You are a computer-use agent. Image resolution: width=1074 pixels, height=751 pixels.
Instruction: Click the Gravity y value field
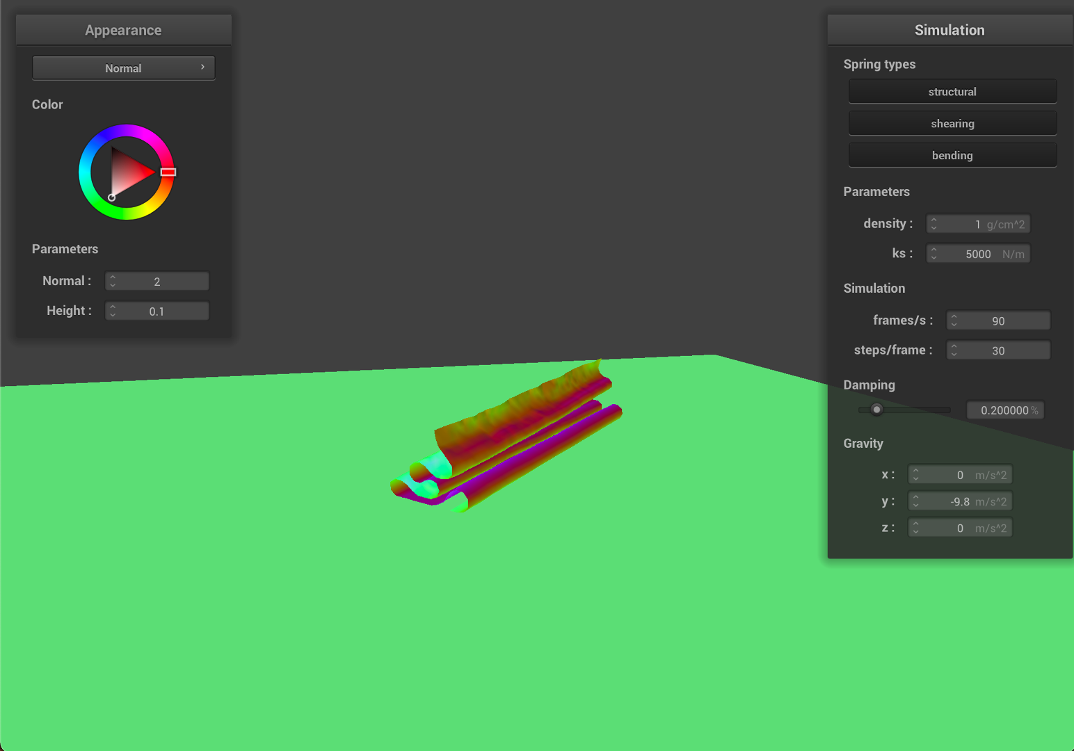point(960,501)
